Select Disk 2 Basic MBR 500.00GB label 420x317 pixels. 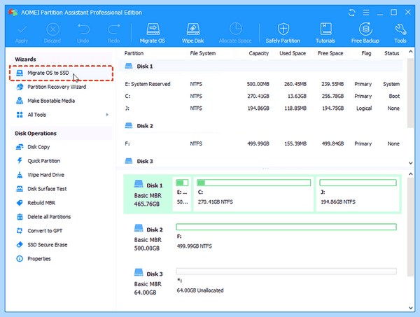point(148,239)
